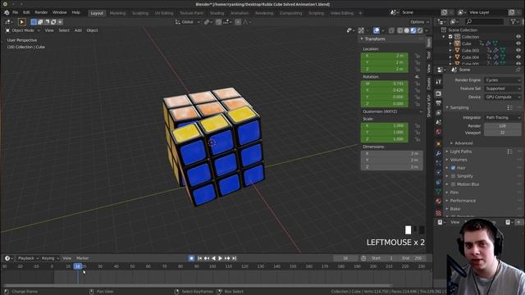Image resolution: width=525 pixels, height=295 pixels.
Task: Select material preview viewport shading
Action: (x=413, y=30)
